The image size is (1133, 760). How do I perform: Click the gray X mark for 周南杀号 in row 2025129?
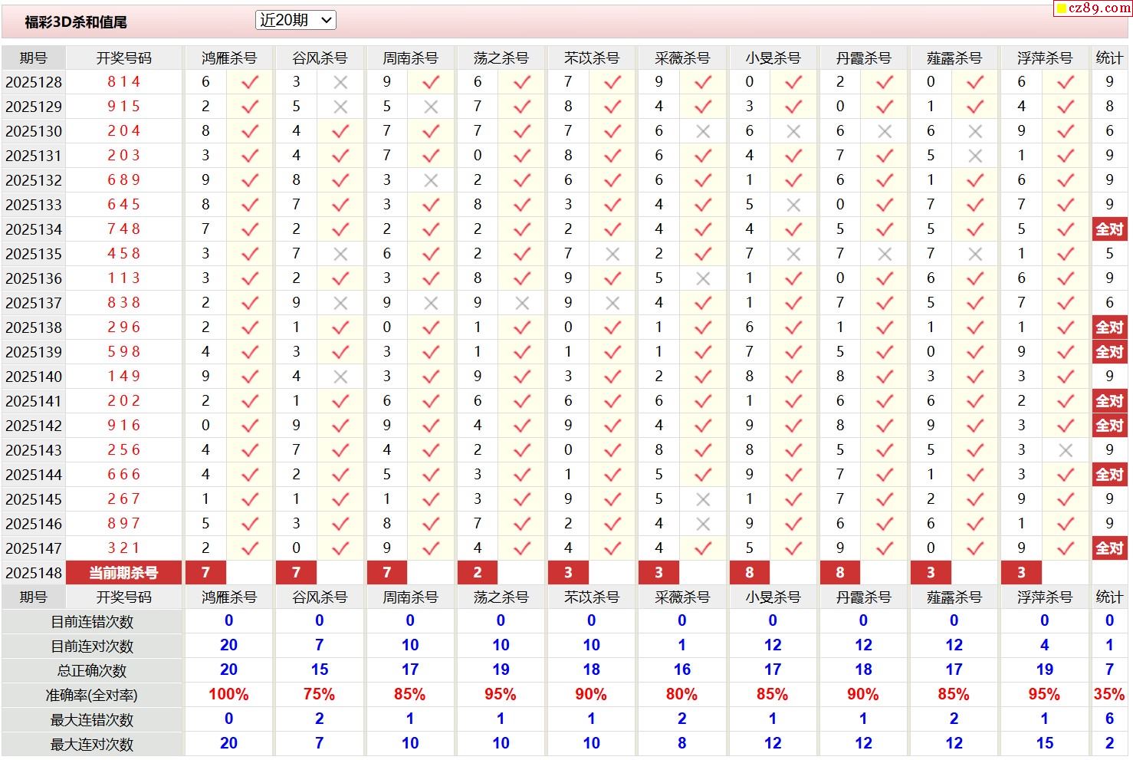pos(431,107)
